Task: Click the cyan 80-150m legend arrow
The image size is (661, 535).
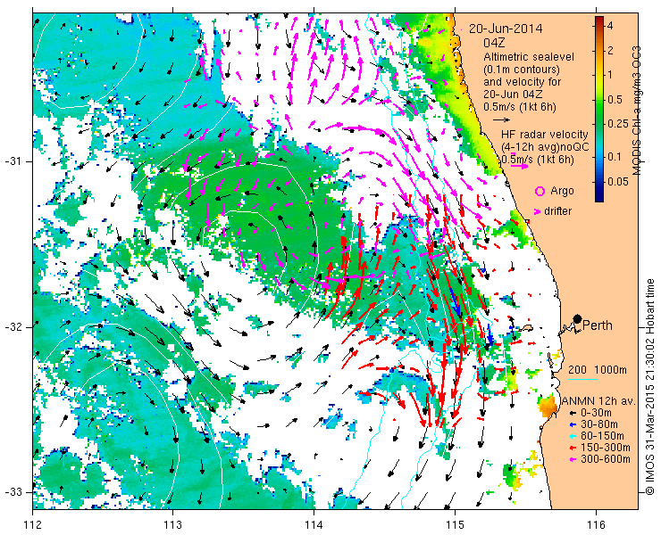Action: pyautogui.click(x=572, y=436)
